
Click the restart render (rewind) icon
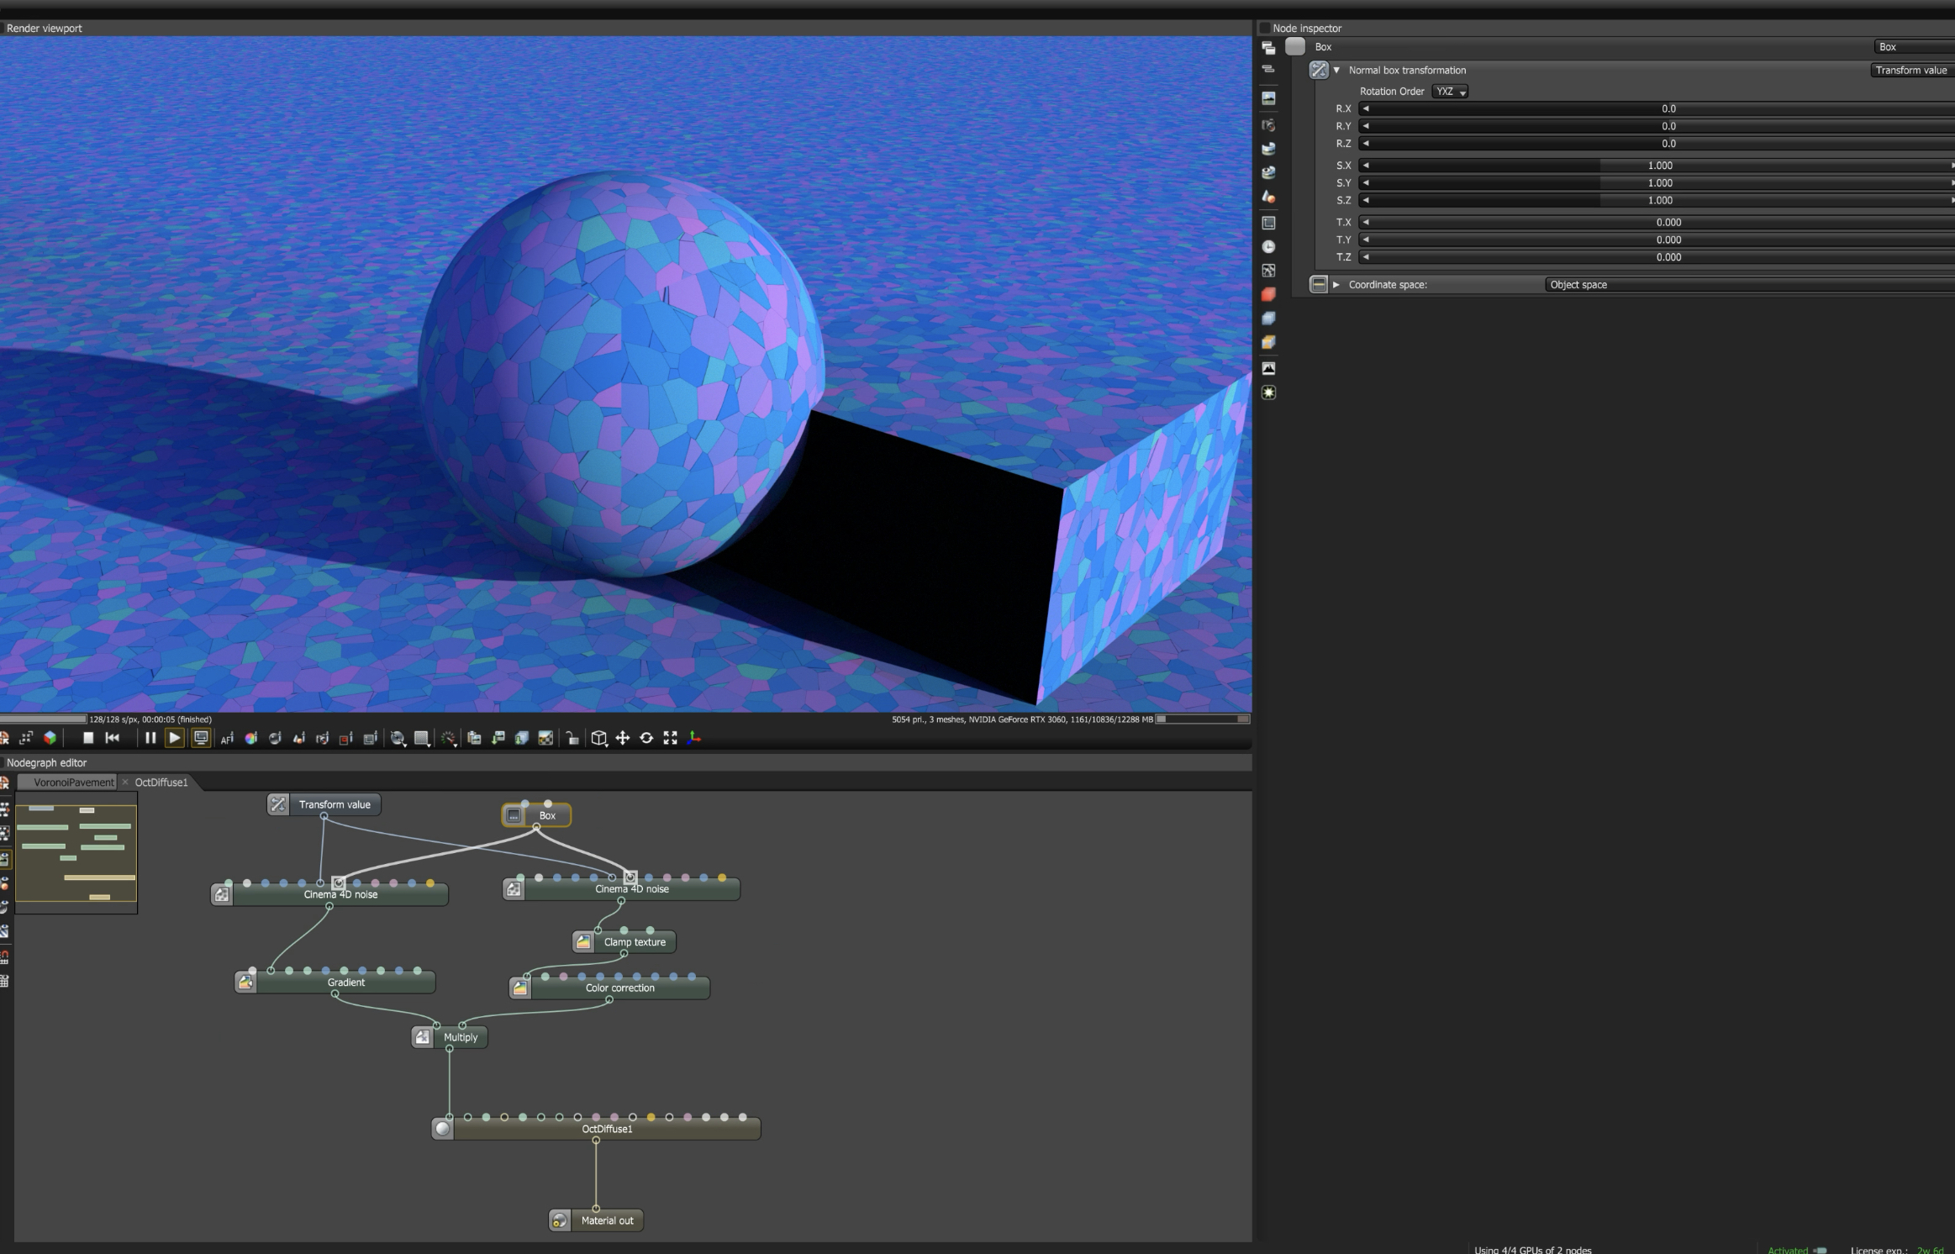(113, 738)
